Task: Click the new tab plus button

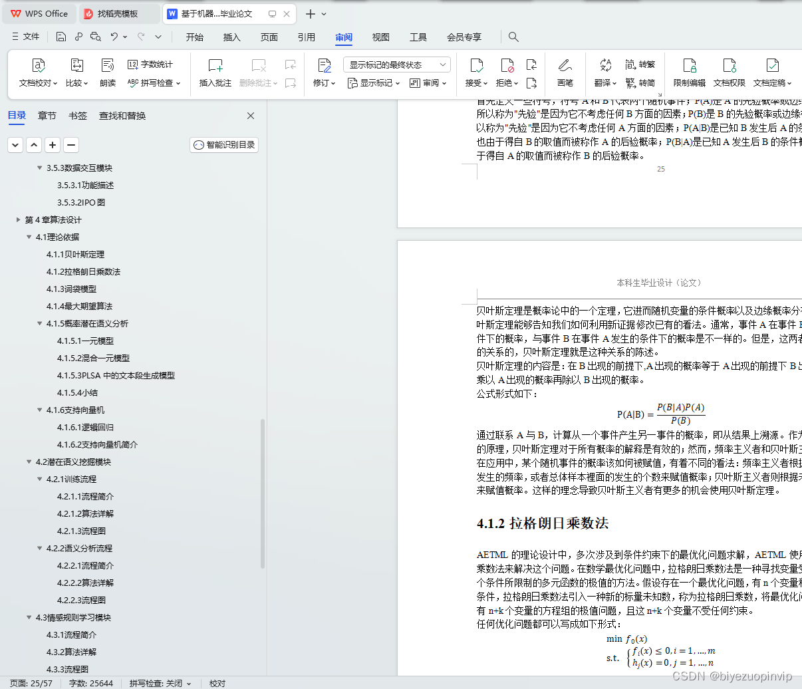Action: (310, 13)
